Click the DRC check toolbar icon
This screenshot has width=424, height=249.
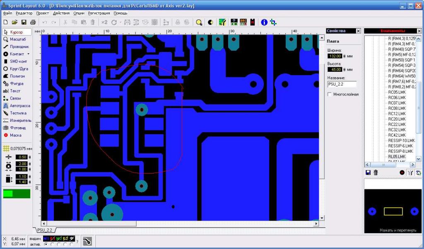coord(243,22)
